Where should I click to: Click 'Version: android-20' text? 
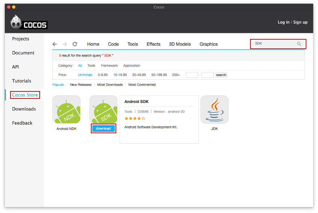point(169,112)
